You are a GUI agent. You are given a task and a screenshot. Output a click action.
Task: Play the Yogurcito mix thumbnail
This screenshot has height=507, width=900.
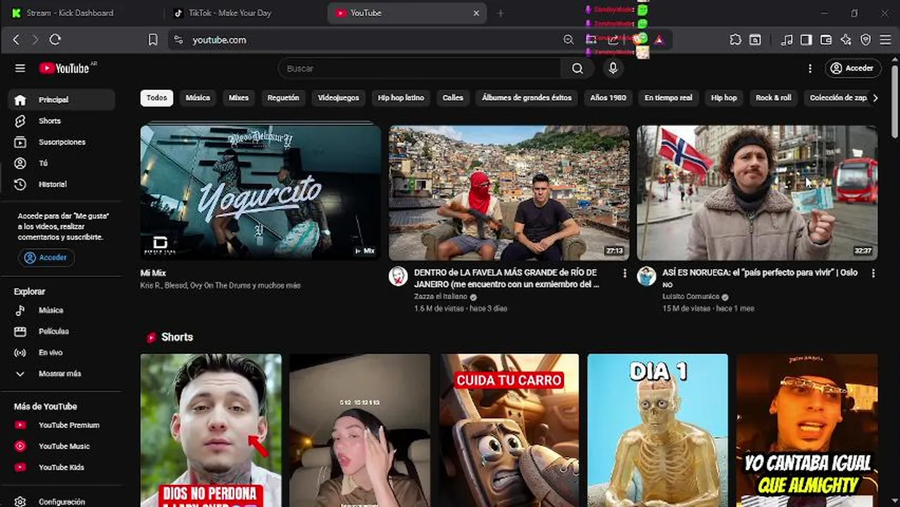[x=261, y=193]
